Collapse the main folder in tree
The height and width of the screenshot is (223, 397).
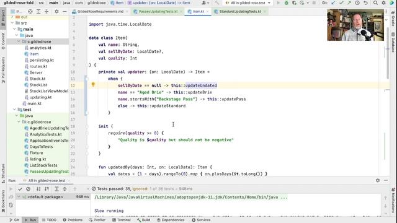click(x=14, y=29)
